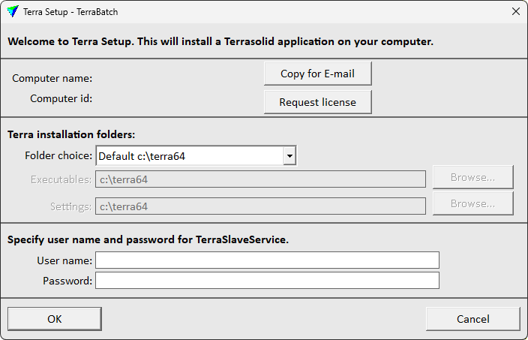Focus the Password input field
The image size is (528, 340).
pos(267,281)
